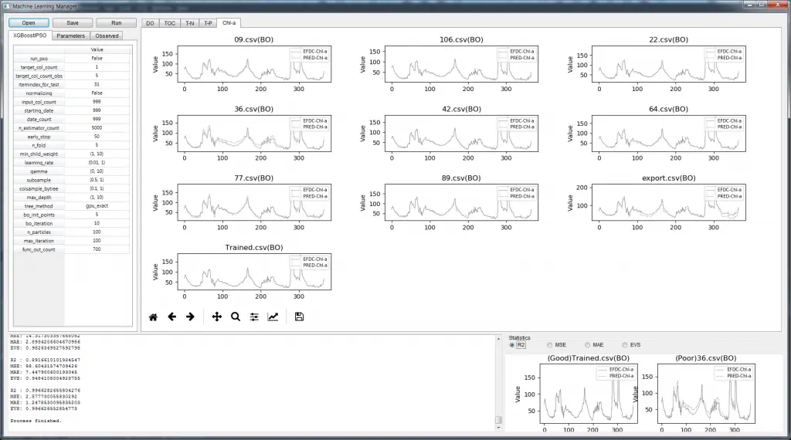Viewport: 791px width, 440px height.
Task: Switch to the T-N tab
Action: pyautogui.click(x=190, y=23)
